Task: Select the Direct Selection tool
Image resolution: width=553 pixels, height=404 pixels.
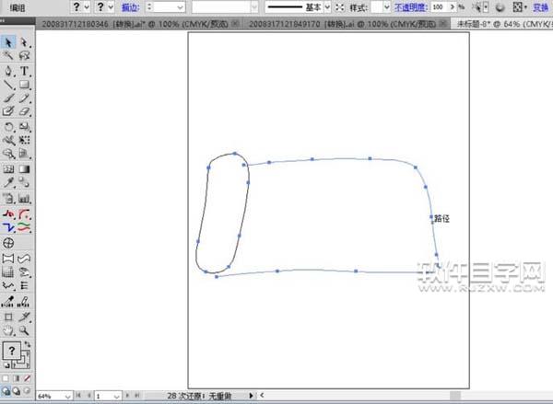Action: (24, 42)
